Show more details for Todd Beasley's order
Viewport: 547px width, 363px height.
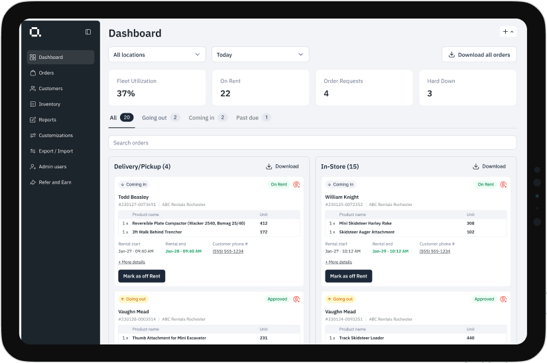(132, 262)
